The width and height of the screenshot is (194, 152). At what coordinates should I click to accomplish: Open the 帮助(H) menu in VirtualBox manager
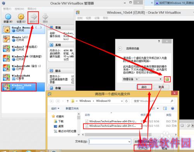pyautogui.click(x=32, y=9)
